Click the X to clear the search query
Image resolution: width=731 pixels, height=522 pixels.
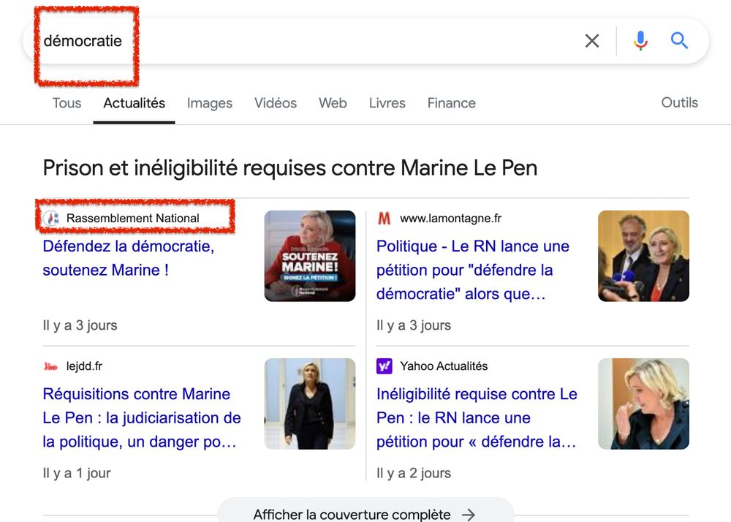[x=592, y=41]
